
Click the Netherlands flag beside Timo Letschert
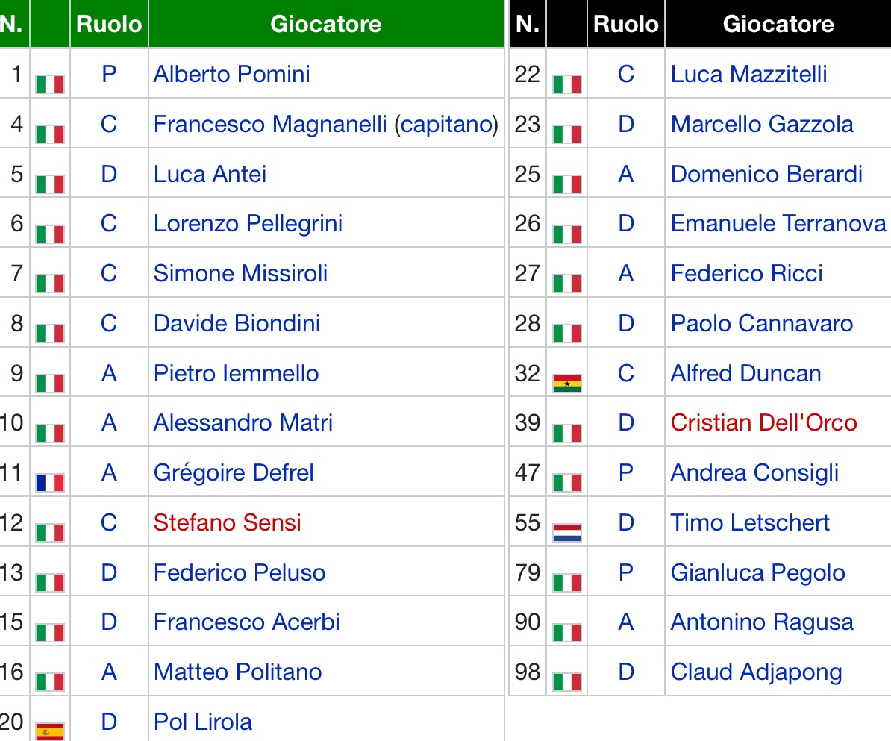567,532
